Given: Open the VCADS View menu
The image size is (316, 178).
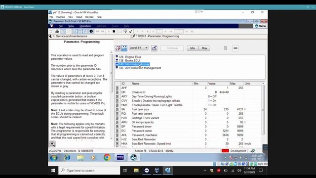Looking at the screenshot, I should tap(71, 26).
